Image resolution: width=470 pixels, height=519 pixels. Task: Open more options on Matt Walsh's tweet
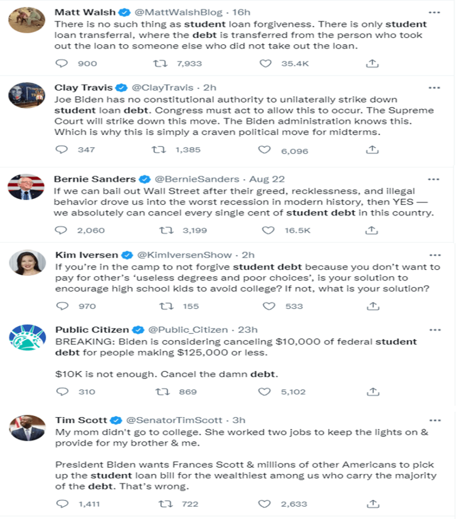[x=434, y=12]
